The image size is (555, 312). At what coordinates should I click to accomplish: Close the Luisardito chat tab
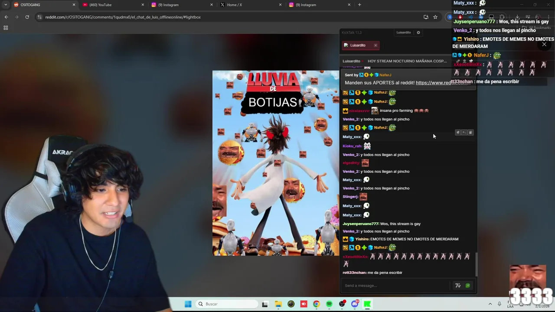click(x=375, y=45)
